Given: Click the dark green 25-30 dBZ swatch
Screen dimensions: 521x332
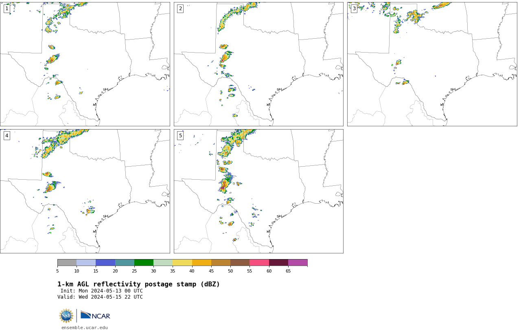Looking at the screenshot, I should pos(144,262).
